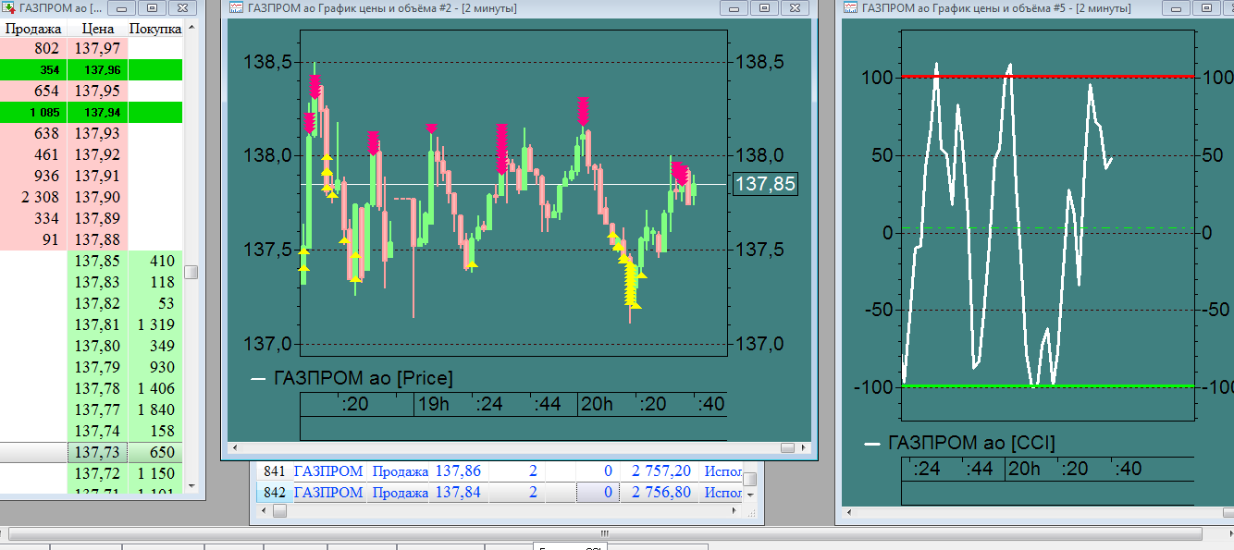
Task: Click the focused 0 cell in row 842
Action: tap(597, 492)
